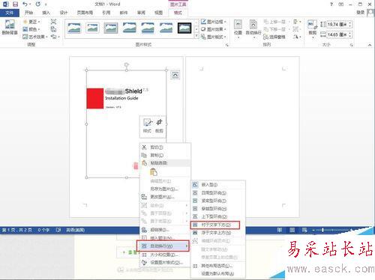The width and height of the screenshot is (375, 280).
Task: Select Square (四周型环绕) wrap option
Action: (217, 193)
